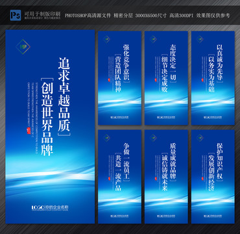Click the red seal on 以真诚为先导 poster
240x234 pixels.
pos(202,80)
